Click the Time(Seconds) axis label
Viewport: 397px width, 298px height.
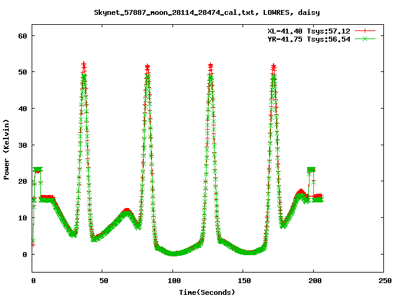(x=207, y=292)
